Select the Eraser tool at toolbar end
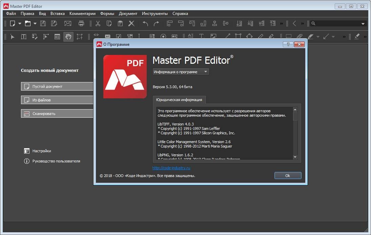Viewport: 371px width, 235px height. point(357,37)
